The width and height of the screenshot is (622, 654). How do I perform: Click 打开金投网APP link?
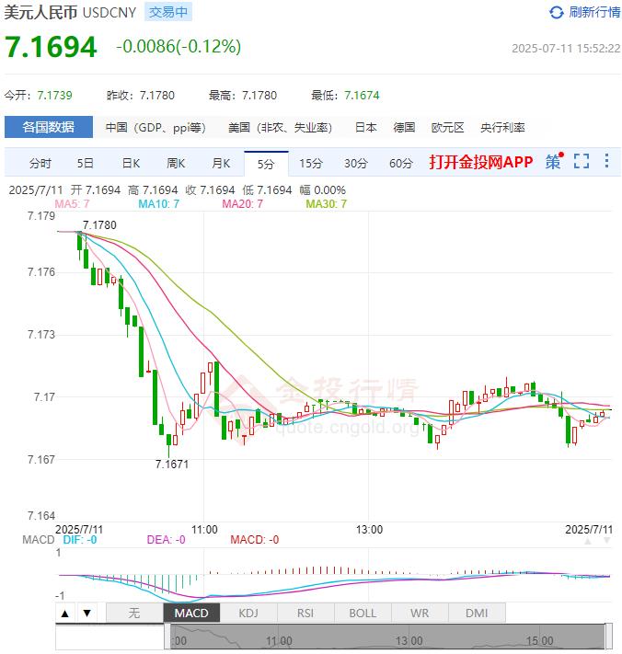point(481,162)
